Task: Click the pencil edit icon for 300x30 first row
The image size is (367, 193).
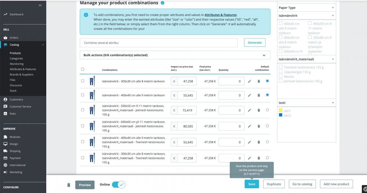Action: [250, 81]
